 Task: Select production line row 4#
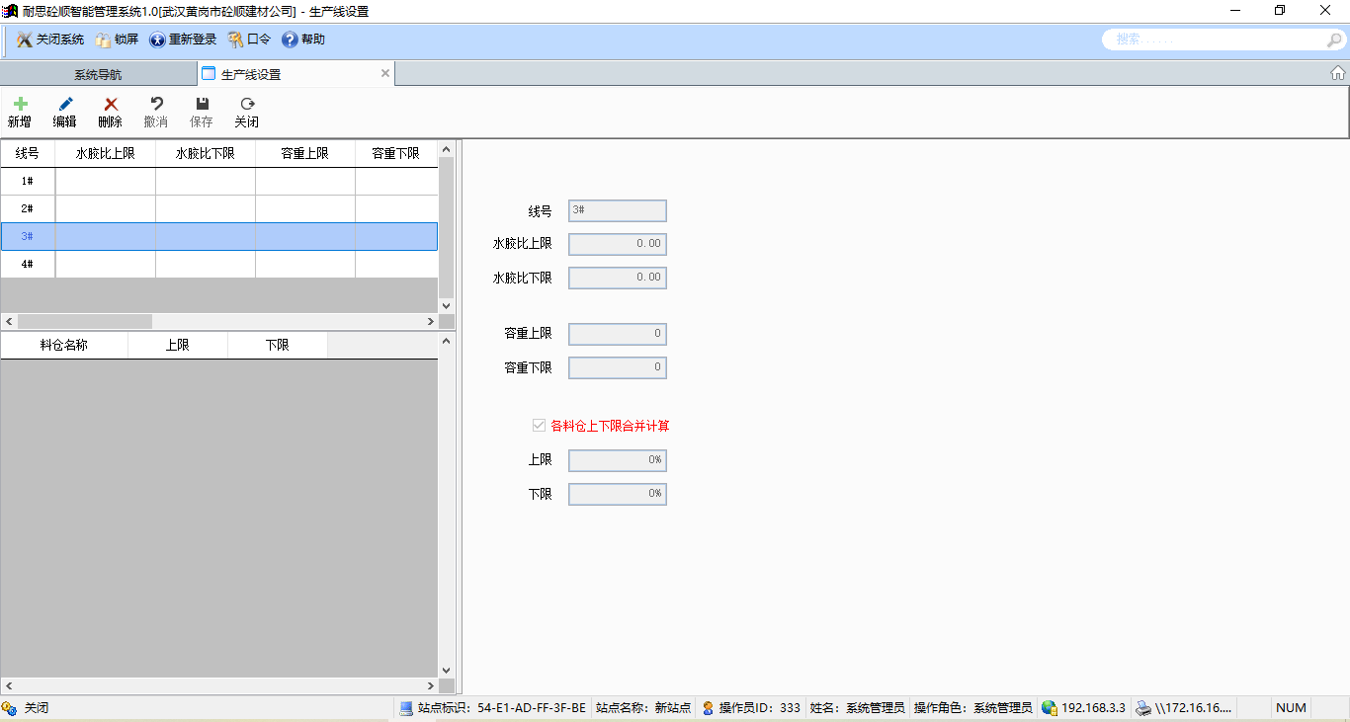pyautogui.click(x=28, y=265)
